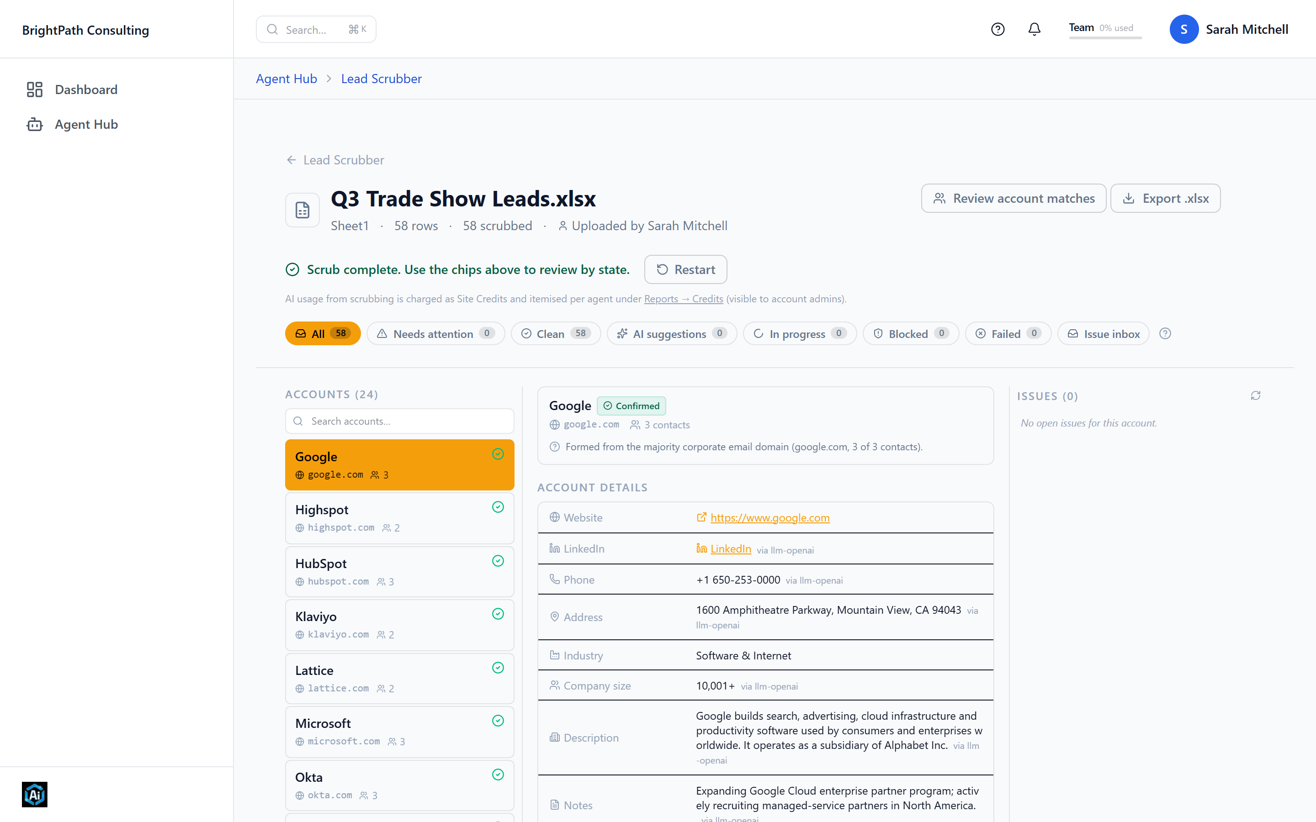Image resolution: width=1316 pixels, height=822 pixels.
Task: Open notifications bell icon
Action: click(x=1035, y=29)
